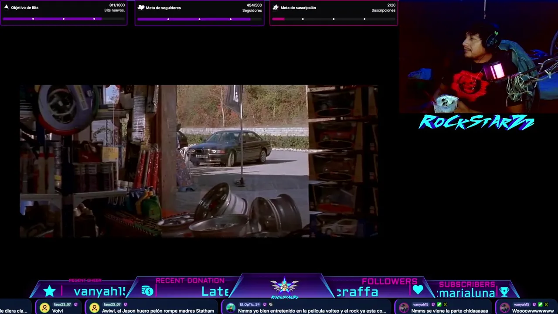The height and width of the screenshot is (314, 558).
Task: Click the Meta de suscripción progress bar
Action: pos(334,19)
